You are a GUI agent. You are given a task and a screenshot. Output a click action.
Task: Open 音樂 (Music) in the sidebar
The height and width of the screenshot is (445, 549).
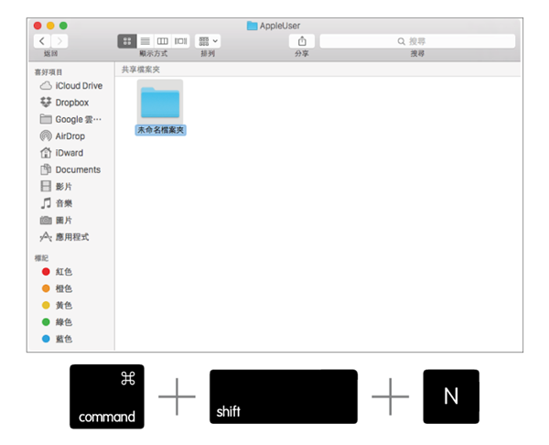(56, 203)
